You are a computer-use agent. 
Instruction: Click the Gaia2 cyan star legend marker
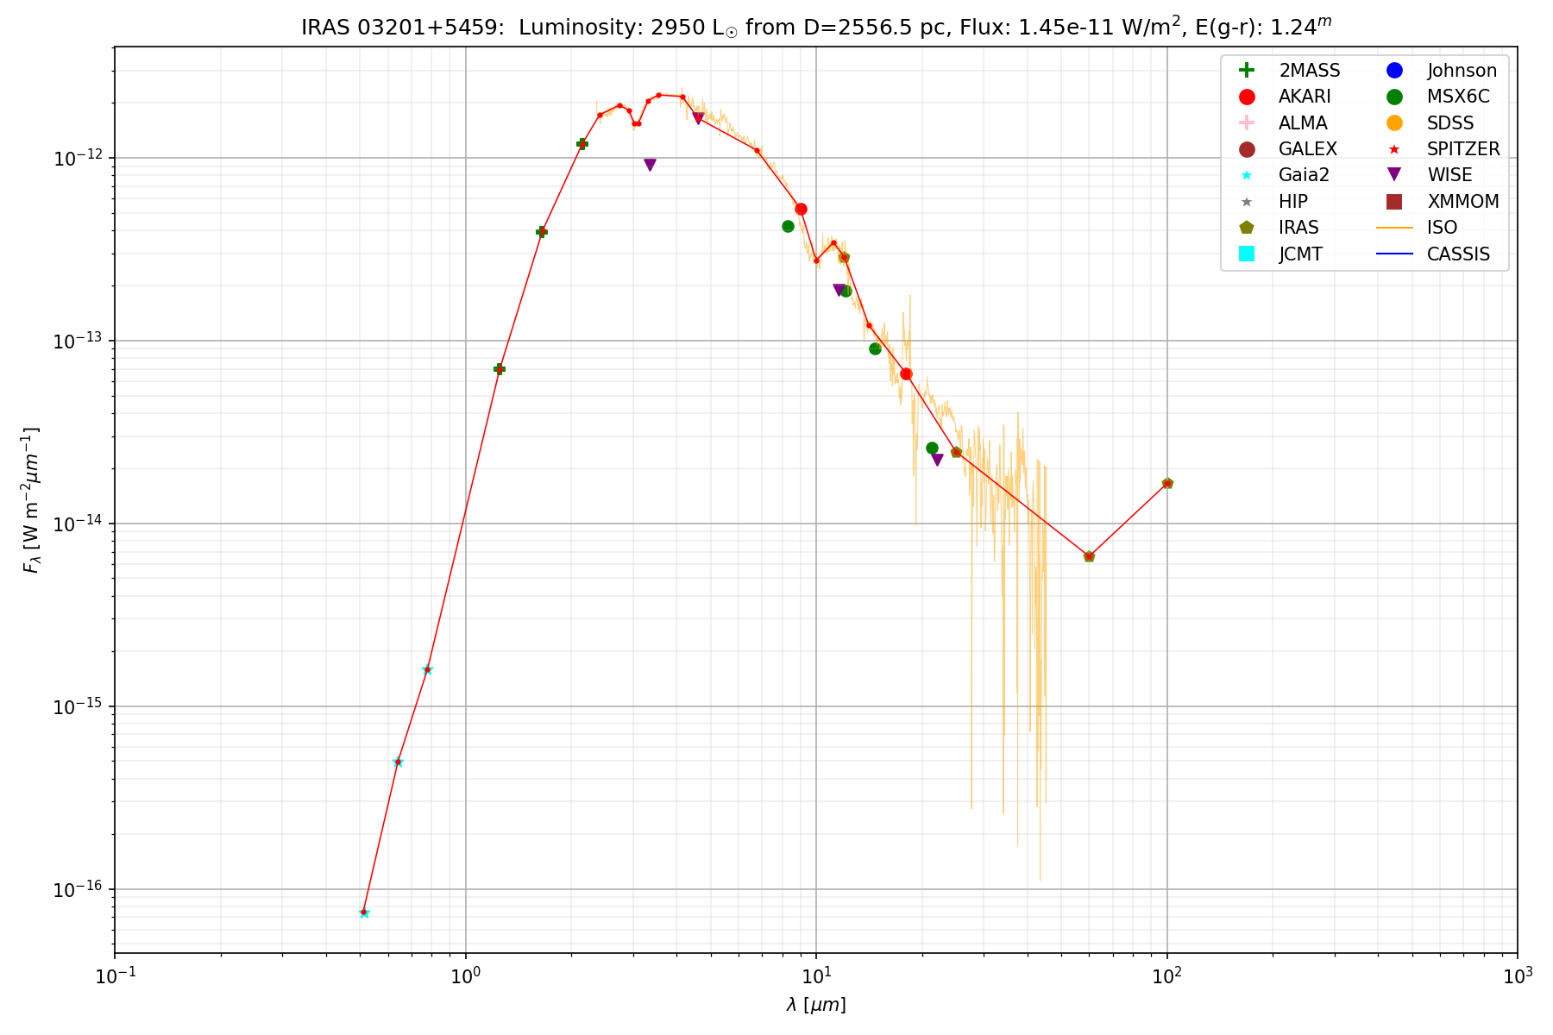1246,175
